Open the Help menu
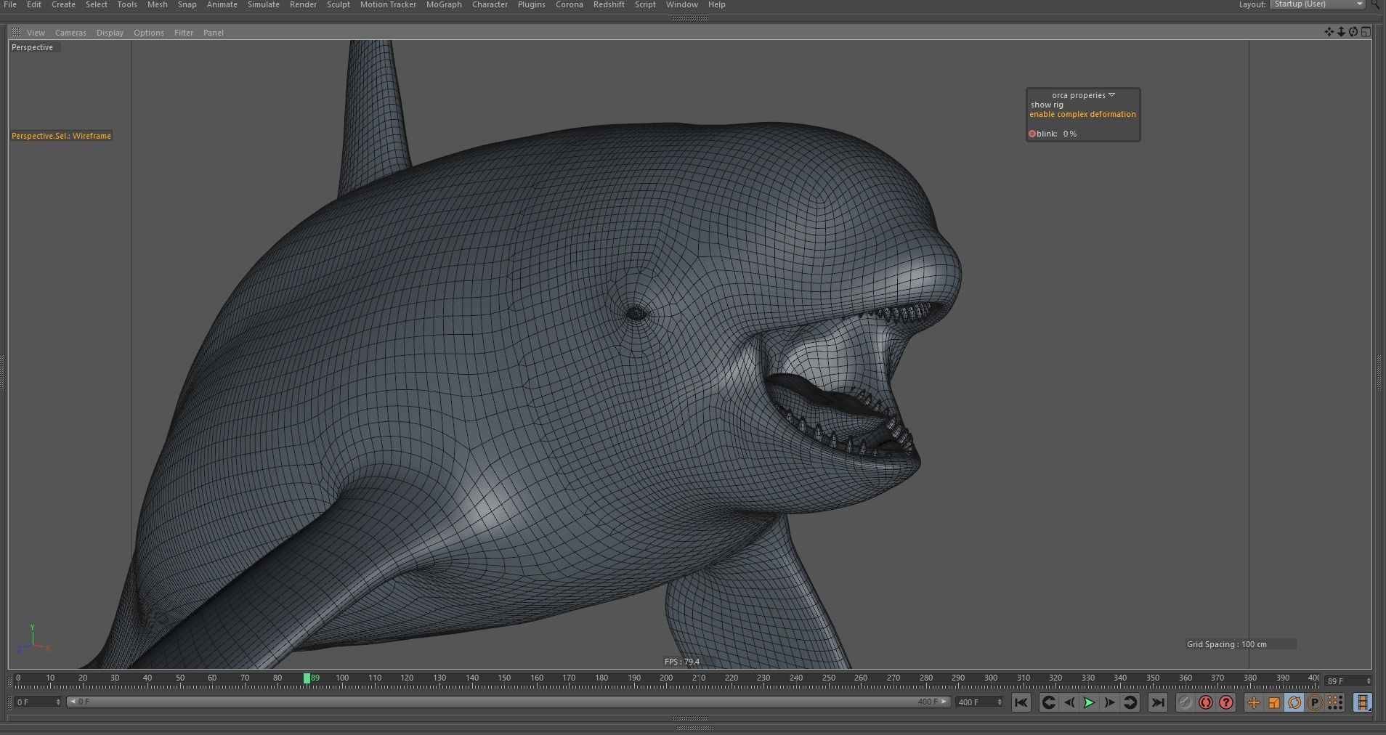This screenshot has width=1386, height=735. (x=717, y=4)
